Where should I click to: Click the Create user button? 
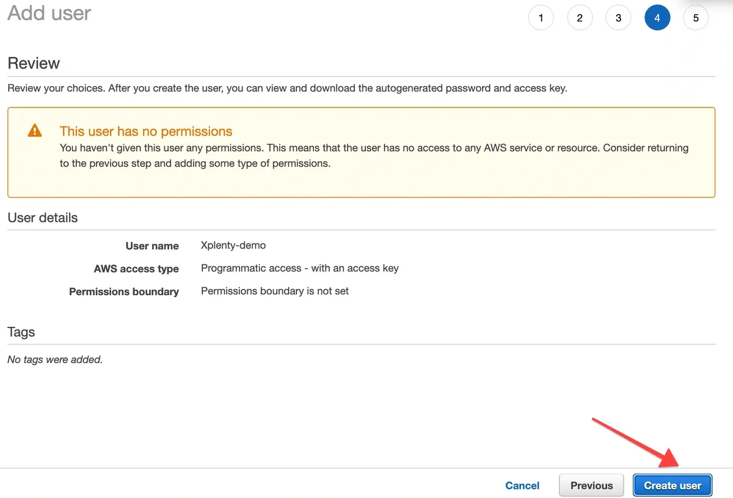(x=672, y=485)
